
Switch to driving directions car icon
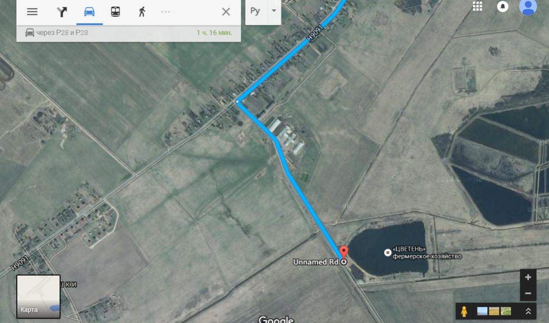(x=89, y=12)
